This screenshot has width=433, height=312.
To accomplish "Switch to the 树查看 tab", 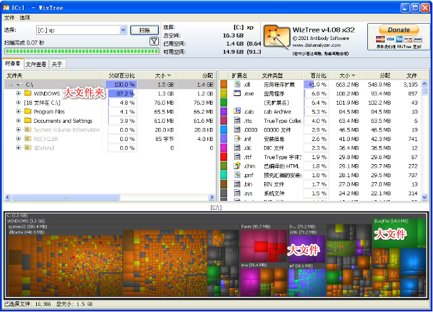I will pos(13,64).
